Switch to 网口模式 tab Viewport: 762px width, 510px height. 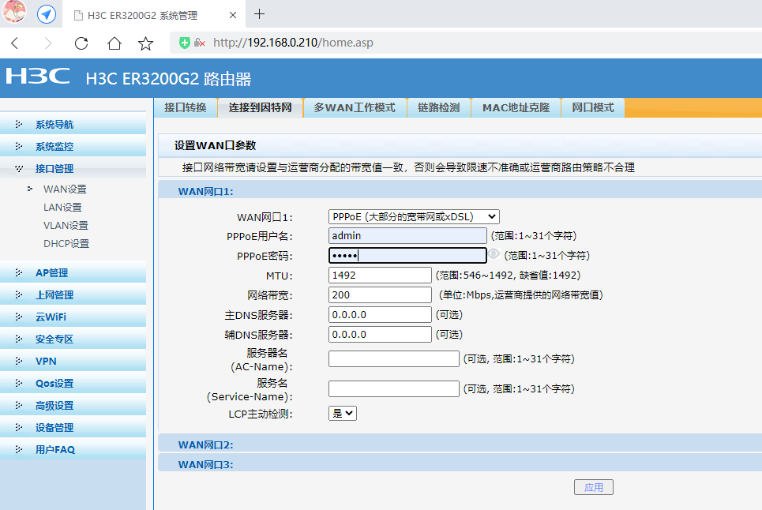(x=593, y=107)
